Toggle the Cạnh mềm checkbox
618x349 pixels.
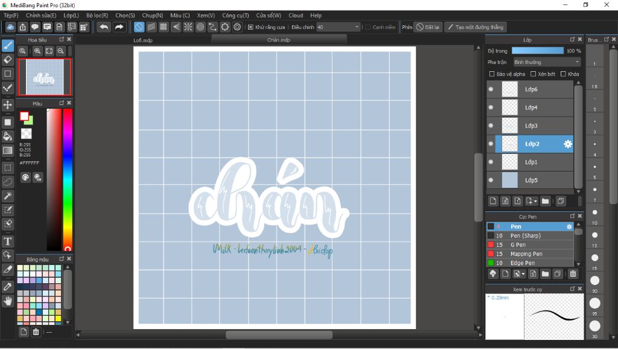pyautogui.click(x=368, y=27)
